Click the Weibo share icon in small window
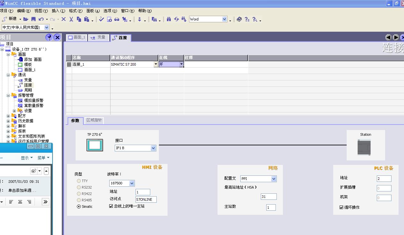This screenshot has width=404, height=235. point(34,171)
